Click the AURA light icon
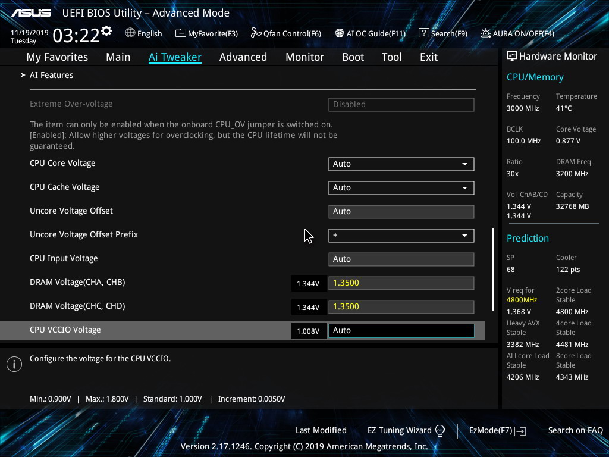Screen dimensions: 609x457 click(x=485, y=33)
